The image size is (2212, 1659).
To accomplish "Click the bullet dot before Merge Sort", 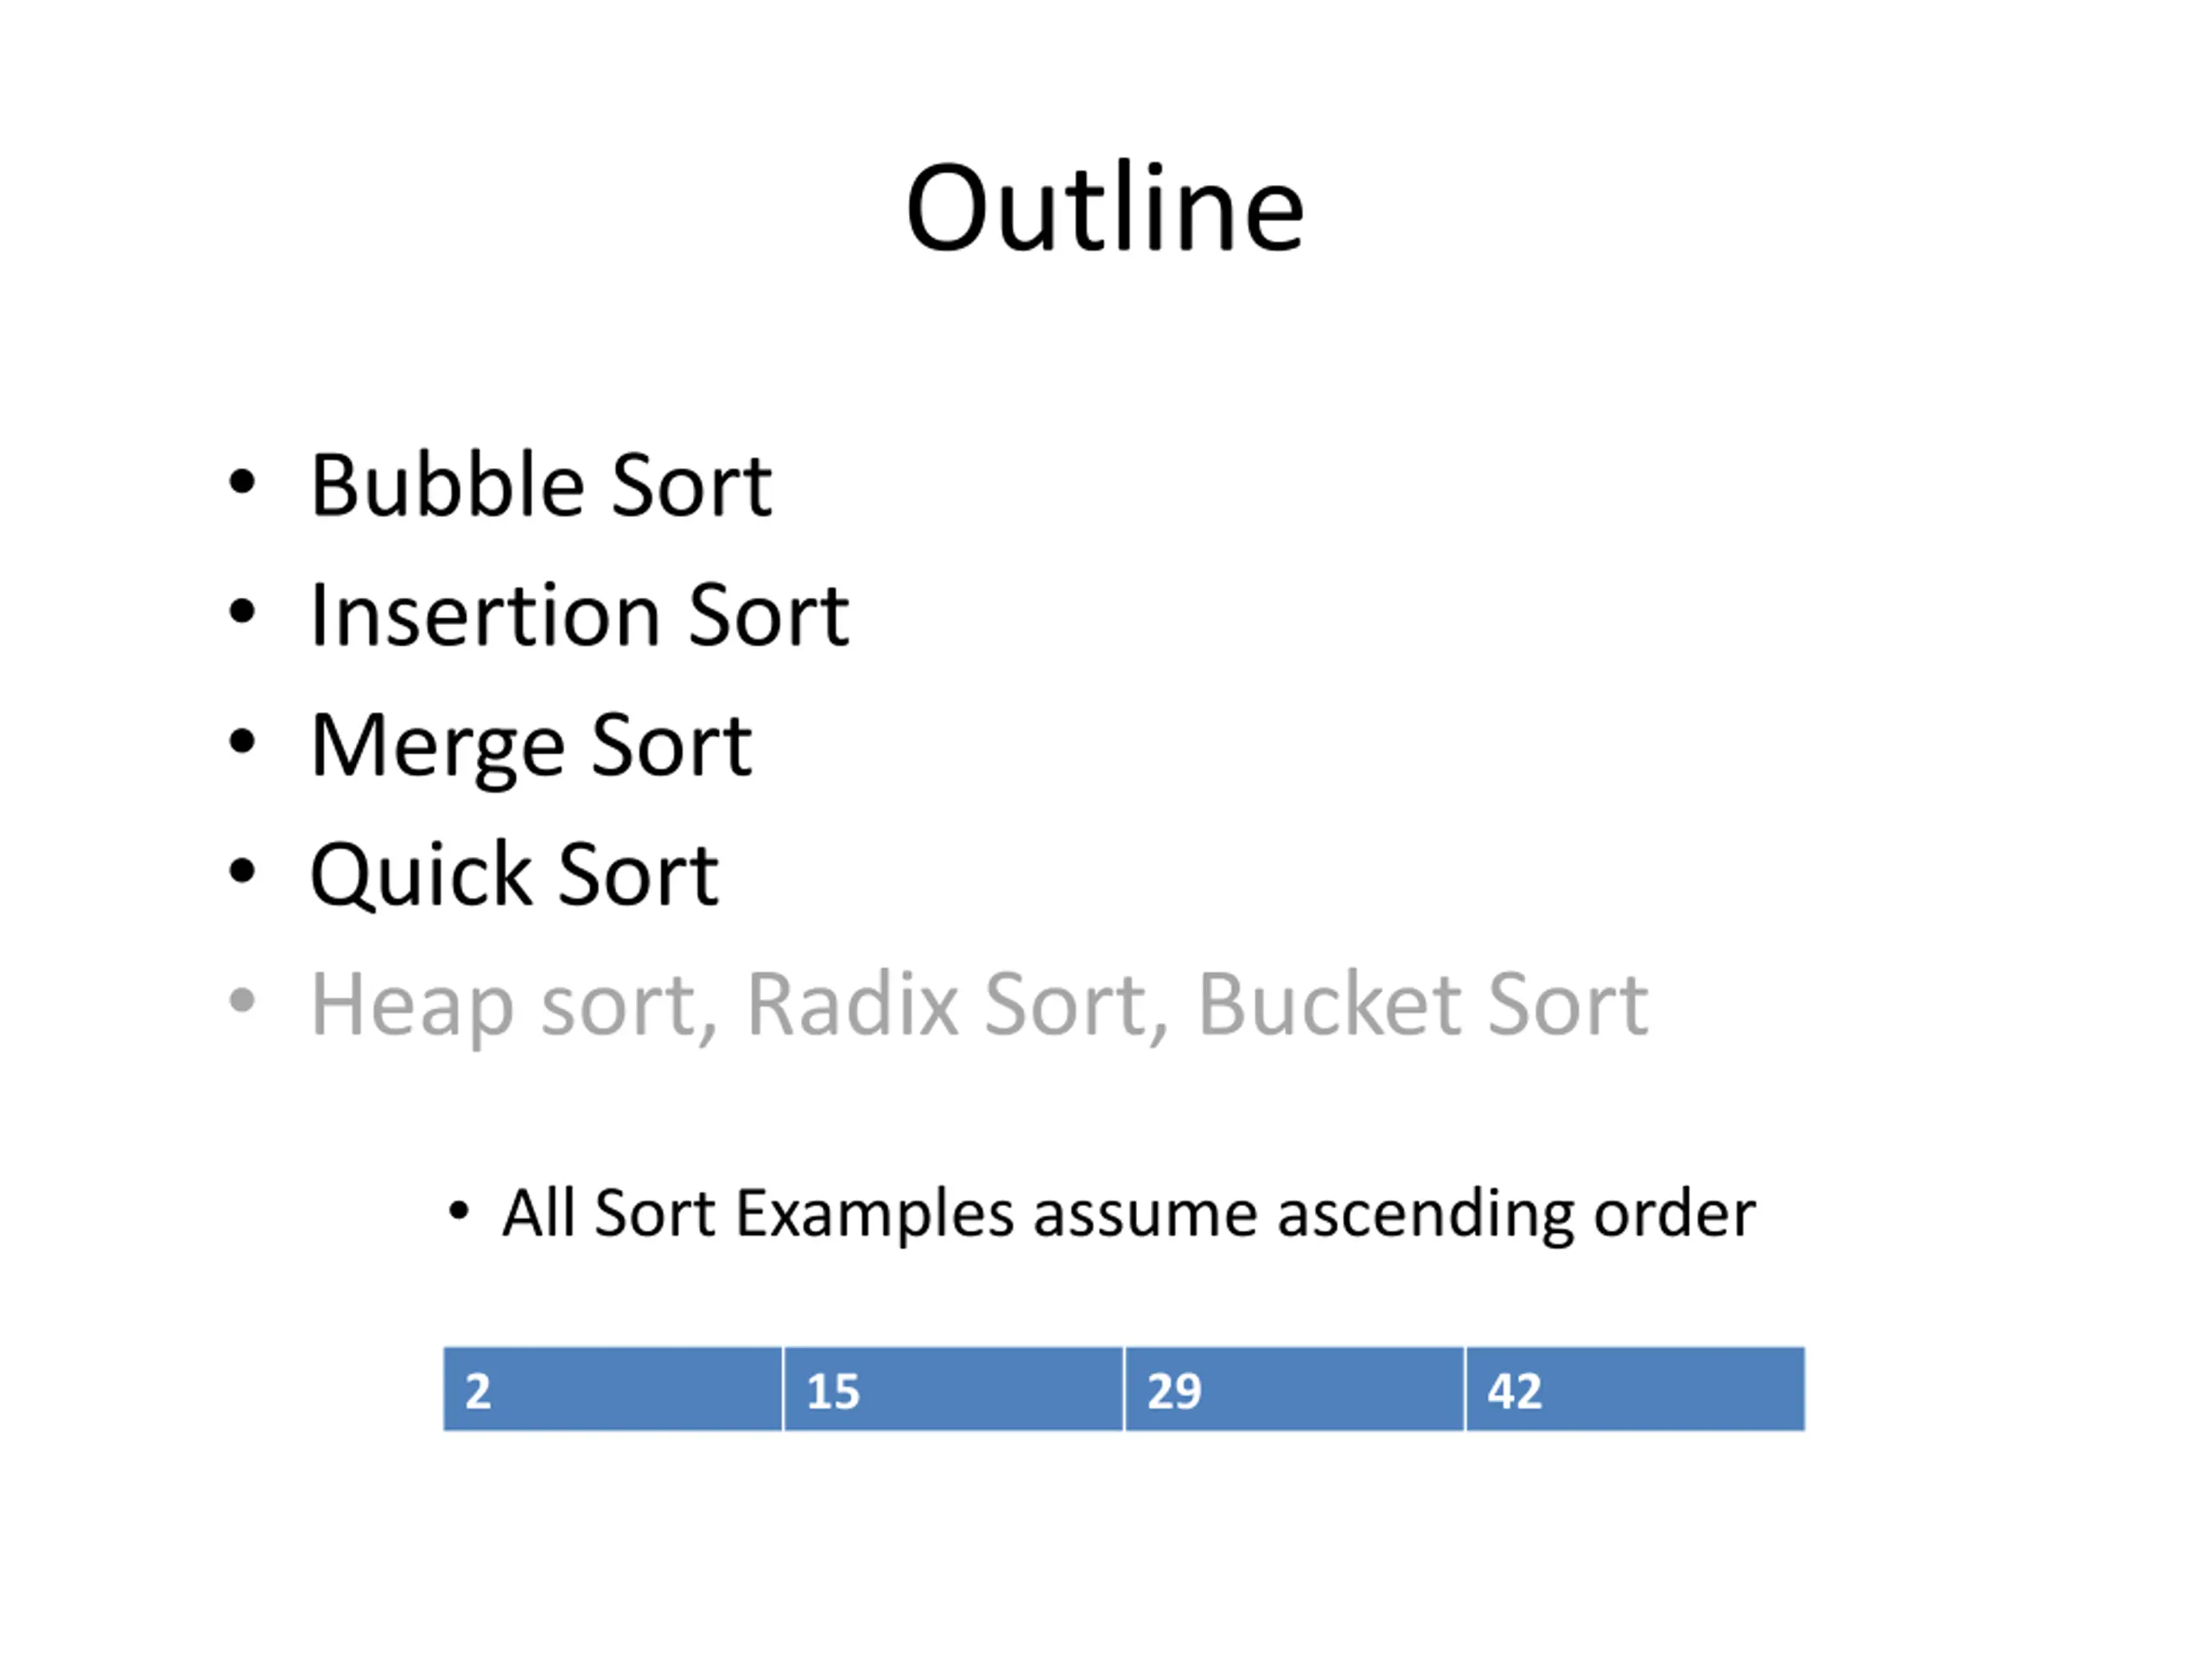I will point(242,741).
